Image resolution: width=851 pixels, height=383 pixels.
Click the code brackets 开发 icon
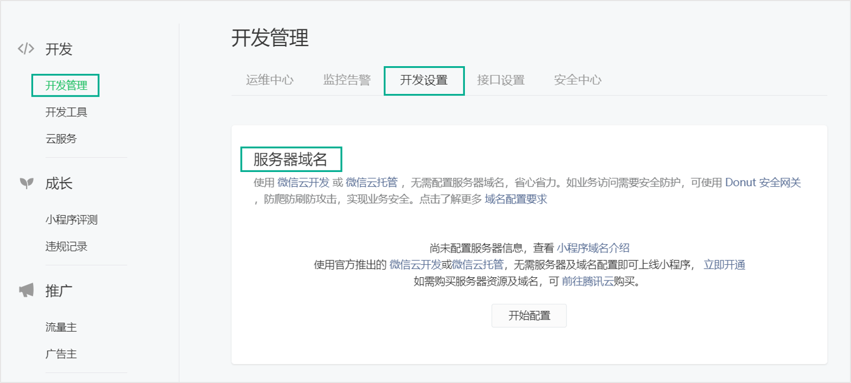pyautogui.click(x=26, y=49)
